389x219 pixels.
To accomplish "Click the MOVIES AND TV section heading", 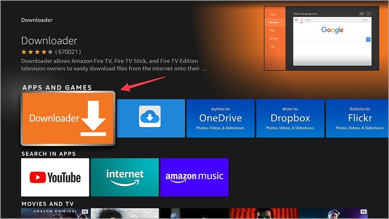I will tap(48, 204).
